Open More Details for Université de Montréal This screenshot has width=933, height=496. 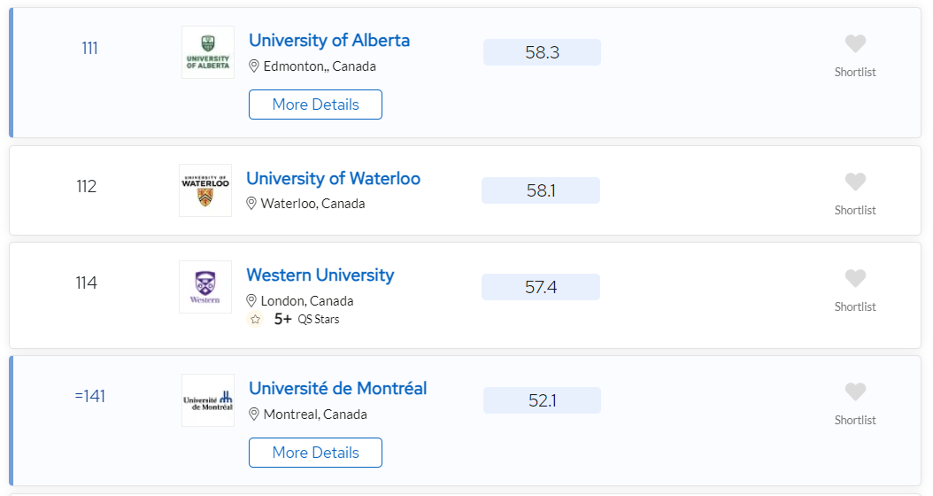coord(315,453)
